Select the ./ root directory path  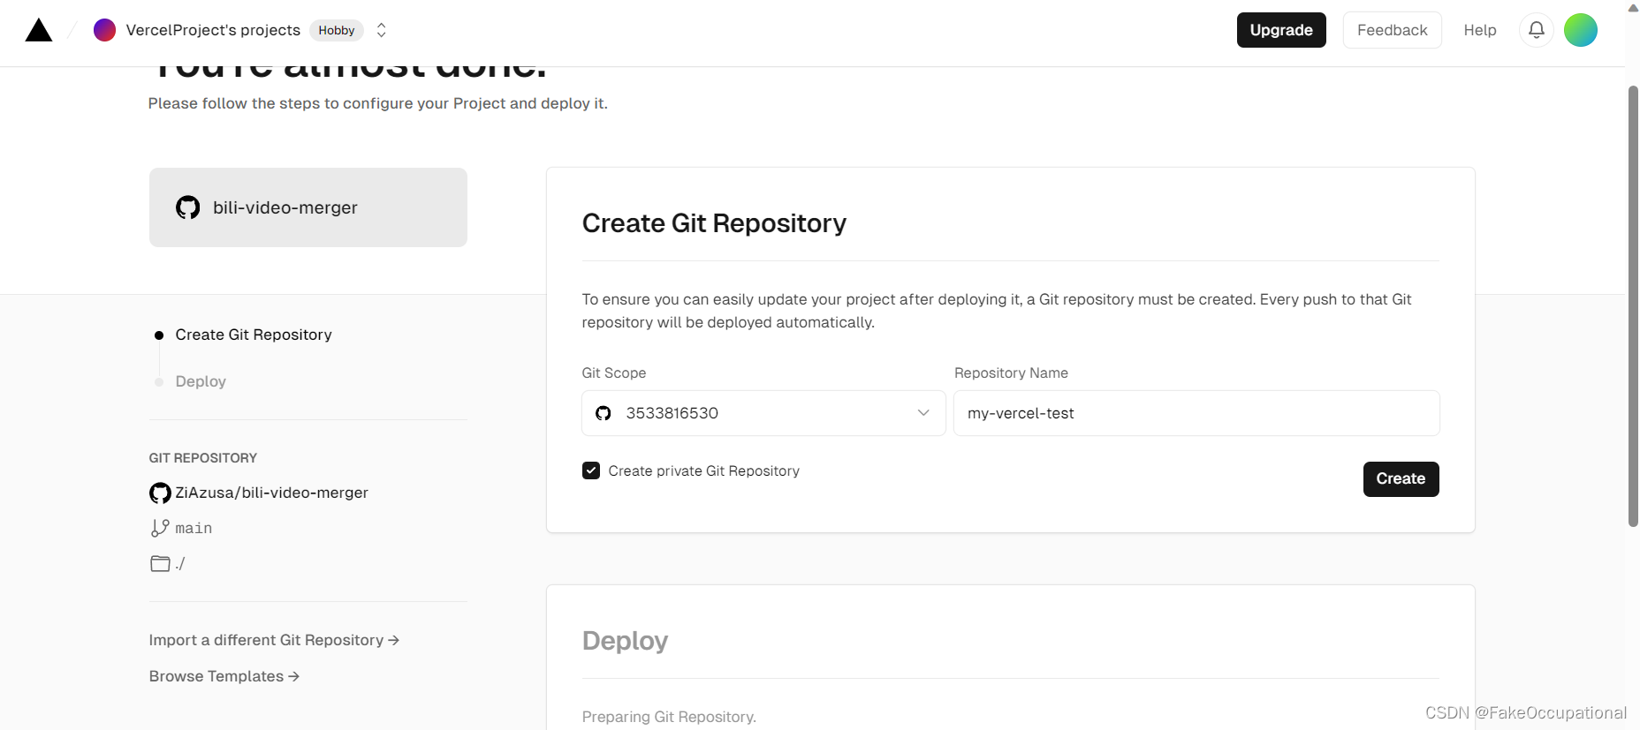pyautogui.click(x=180, y=563)
